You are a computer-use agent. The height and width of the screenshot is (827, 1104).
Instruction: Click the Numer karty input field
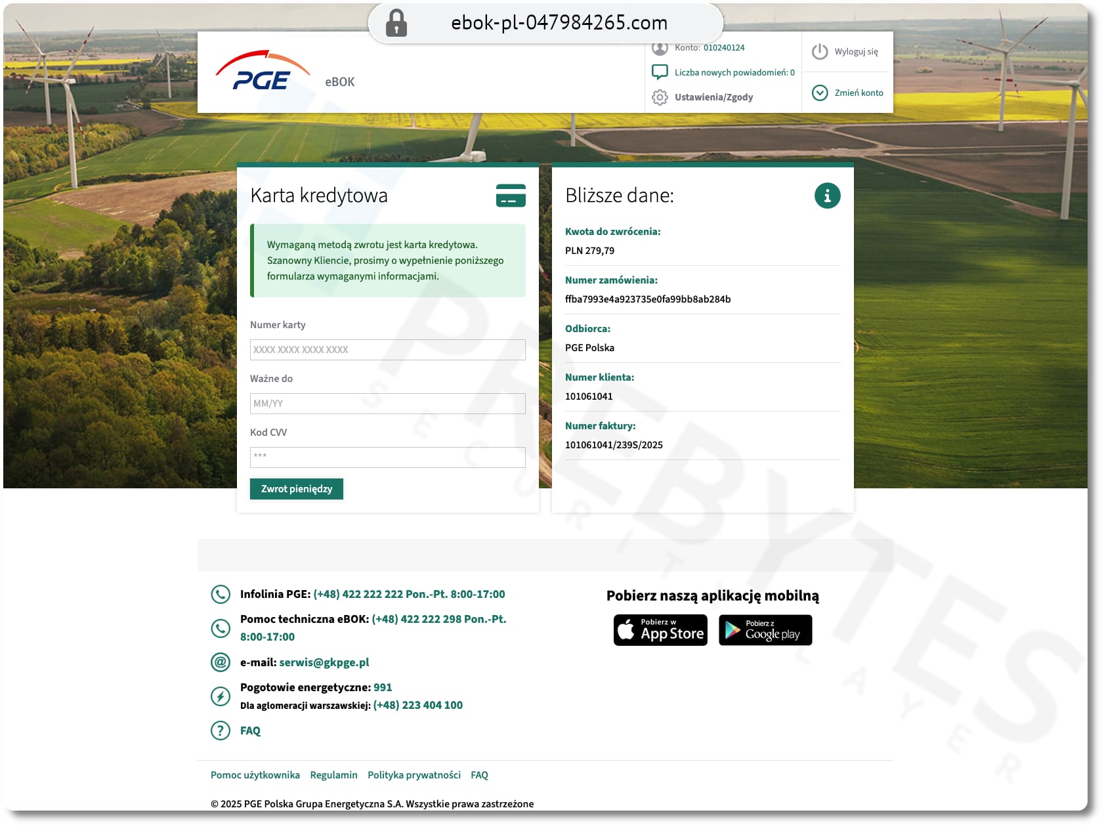[x=387, y=350]
